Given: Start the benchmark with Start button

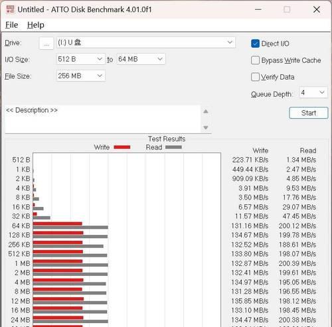Looking at the screenshot, I should tap(309, 113).
